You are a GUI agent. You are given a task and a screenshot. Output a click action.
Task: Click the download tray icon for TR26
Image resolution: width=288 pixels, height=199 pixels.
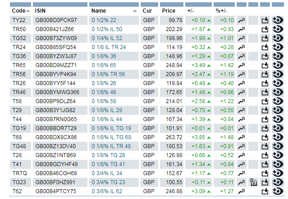[265, 83]
